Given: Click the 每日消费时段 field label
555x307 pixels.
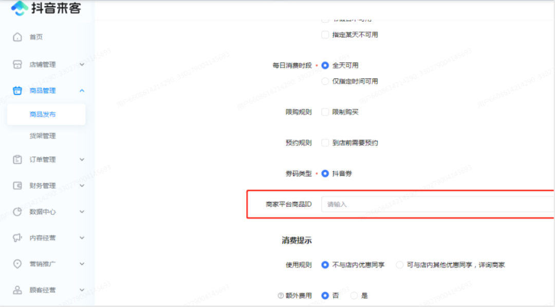Looking at the screenshot, I should (292, 65).
